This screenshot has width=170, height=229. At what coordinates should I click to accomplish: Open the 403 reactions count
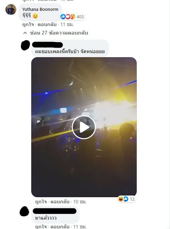80,17
